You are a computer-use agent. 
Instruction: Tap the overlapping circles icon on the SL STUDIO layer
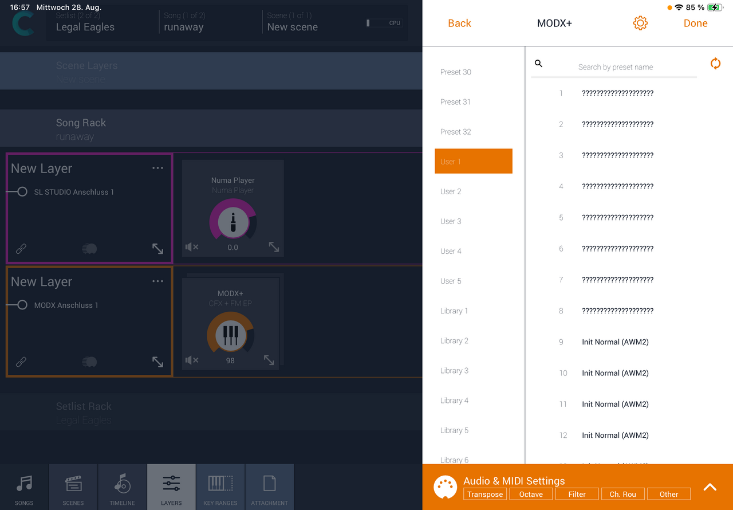(89, 249)
